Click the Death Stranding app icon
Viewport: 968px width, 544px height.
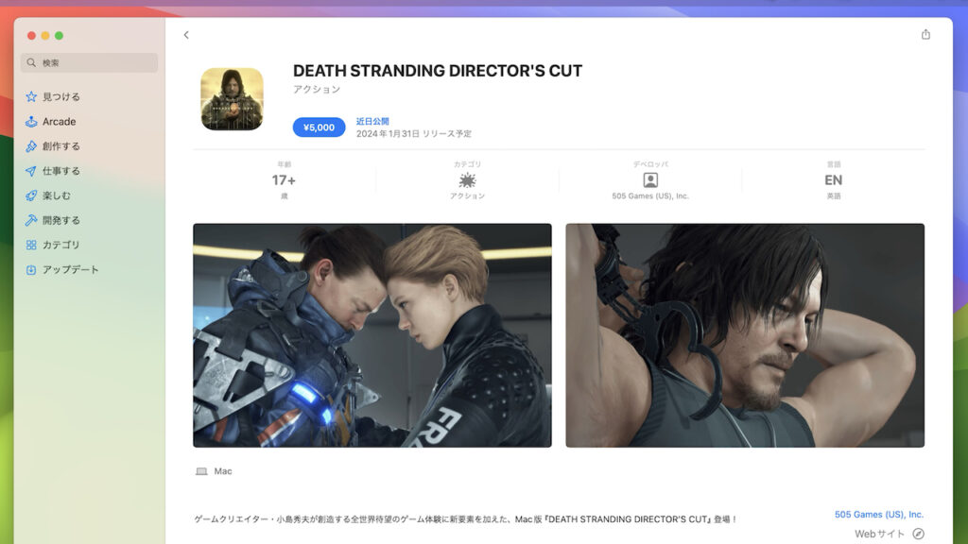232,99
